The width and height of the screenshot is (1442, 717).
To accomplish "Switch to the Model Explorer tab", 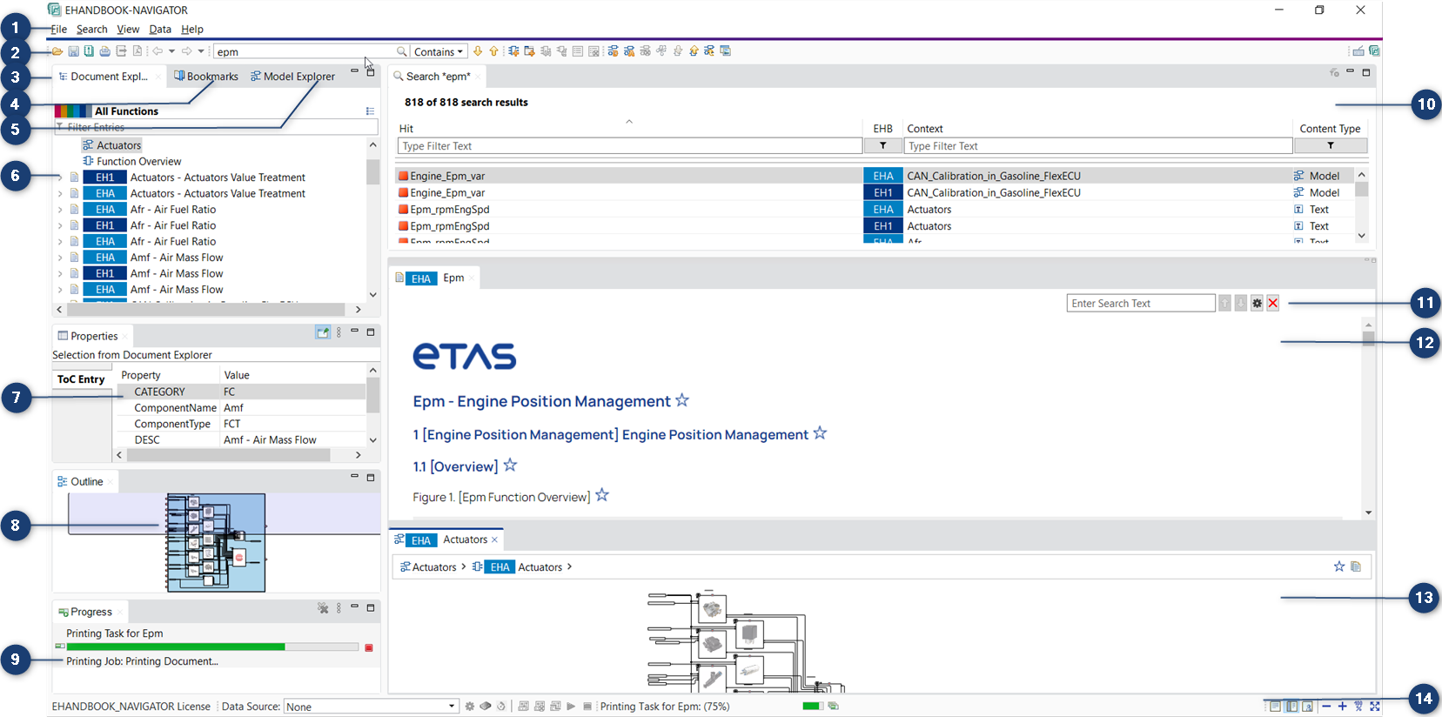I will click(x=292, y=77).
